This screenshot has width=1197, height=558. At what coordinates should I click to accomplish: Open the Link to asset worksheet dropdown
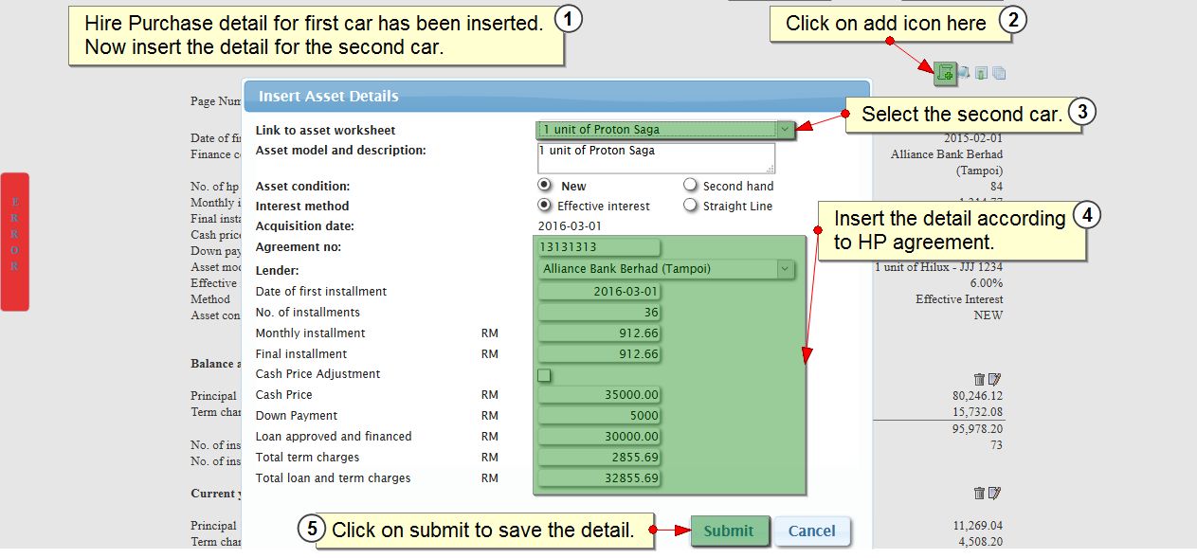(x=784, y=129)
